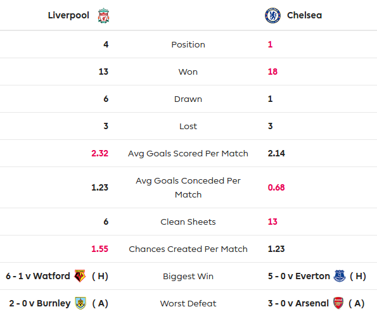The height and width of the screenshot is (314, 377).
Task: Select the Clean Sheets label
Action: [188, 222]
